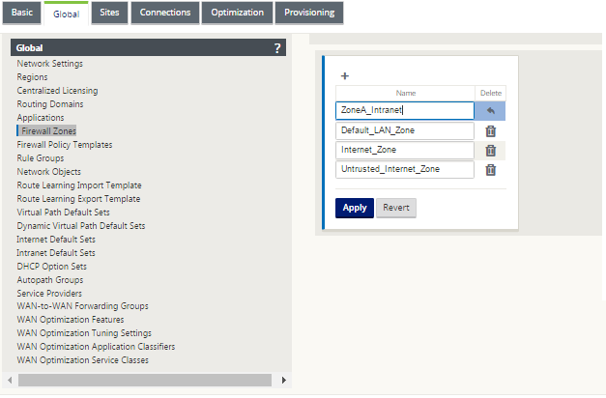Switch to the Basic tab
The image size is (606, 398).
(22, 13)
